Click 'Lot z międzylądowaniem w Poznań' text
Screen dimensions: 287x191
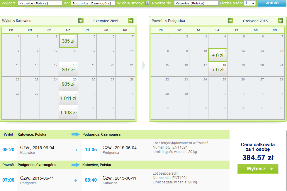point(181,143)
